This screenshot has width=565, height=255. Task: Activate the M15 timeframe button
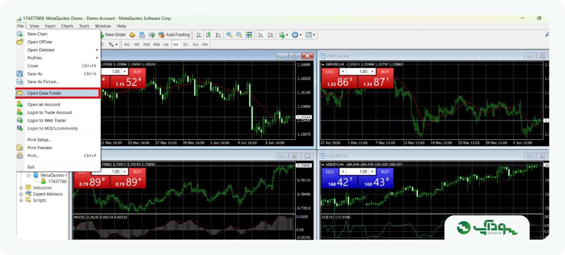pos(146,45)
